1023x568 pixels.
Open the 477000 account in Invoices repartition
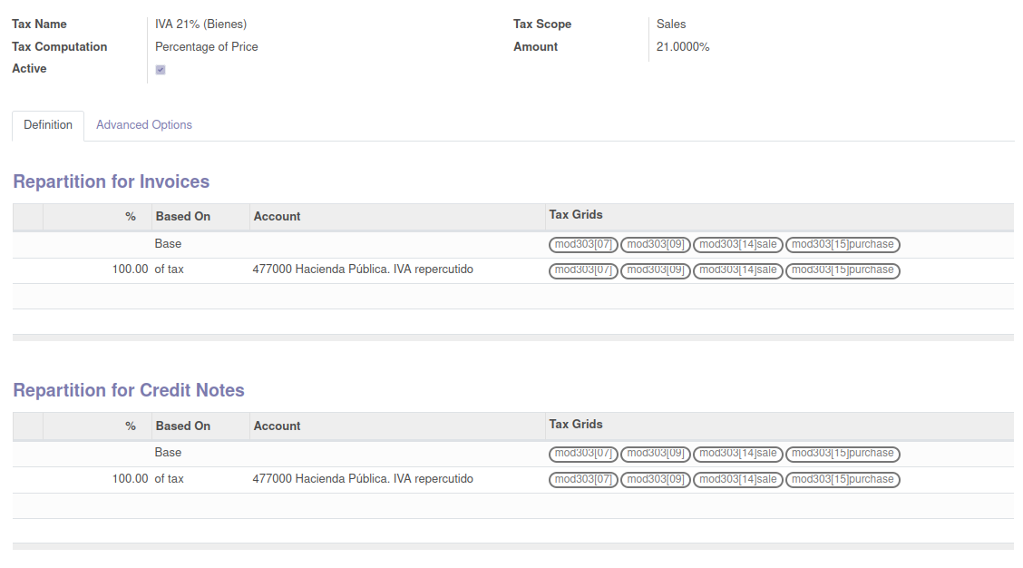coord(363,269)
